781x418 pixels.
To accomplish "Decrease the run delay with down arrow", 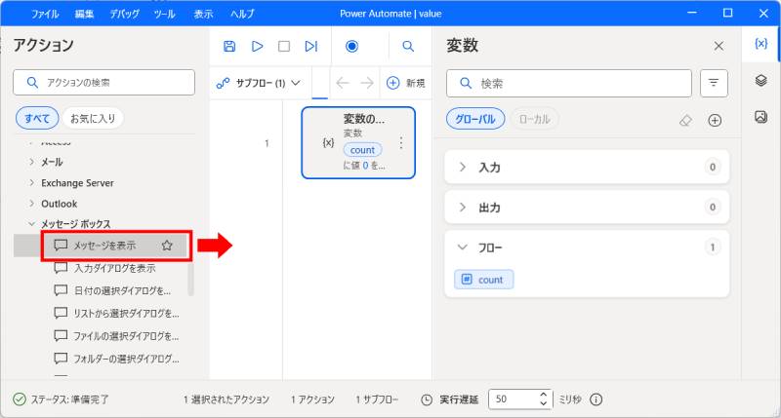I will 544,403.
